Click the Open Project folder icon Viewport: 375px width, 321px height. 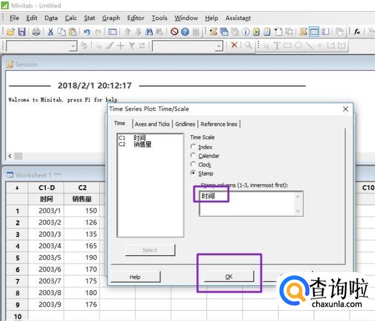point(10,32)
